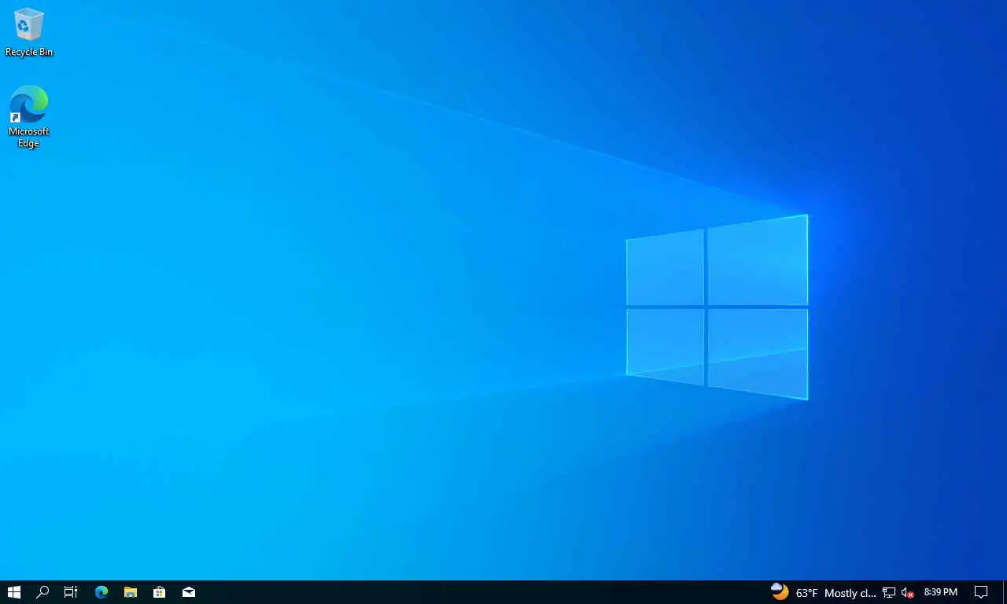Select the Microsoft Edge desktop shortcut
The image size is (1007, 604).
pyautogui.click(x=29, y=116)
